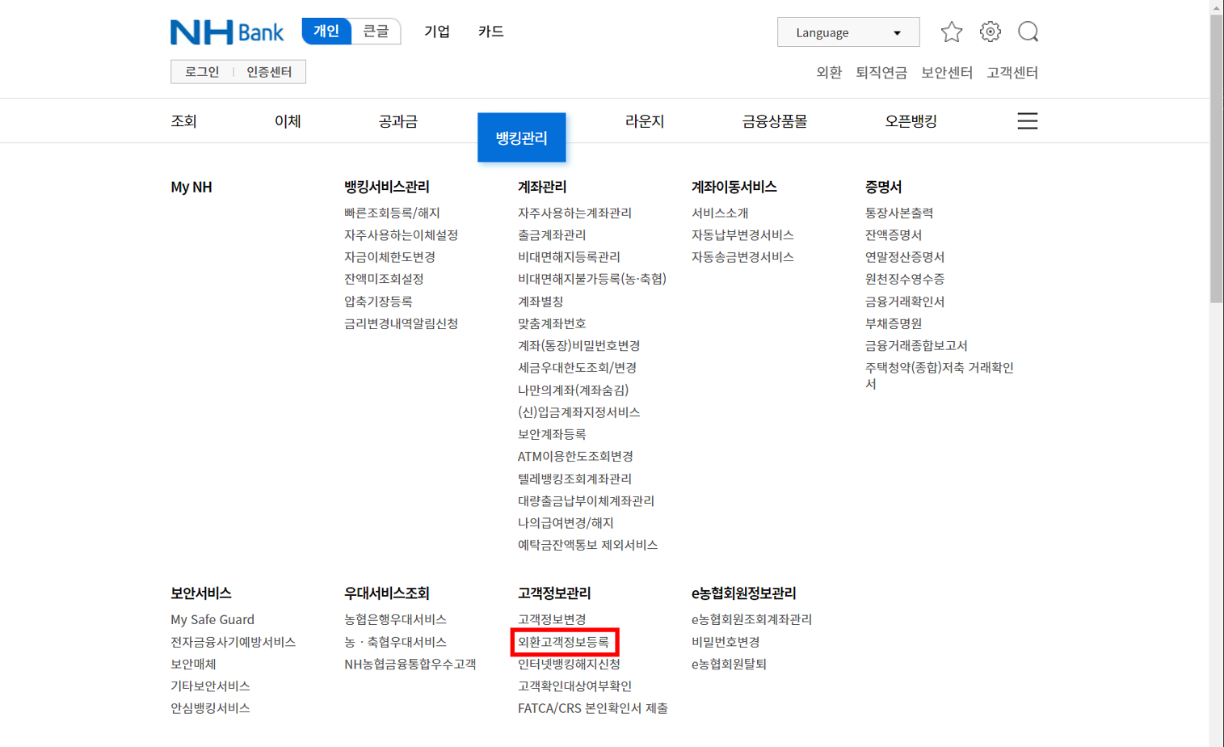The width and height of the screenshot is (1224, 747).
Task: Select the 뱅킹관리 main menu
Action: coord(522,137)
